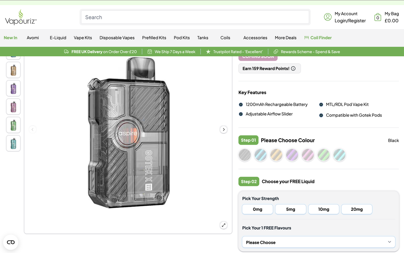404x253 pixels.
Task: Open the Avomi menu
Action: pos(33,38)
